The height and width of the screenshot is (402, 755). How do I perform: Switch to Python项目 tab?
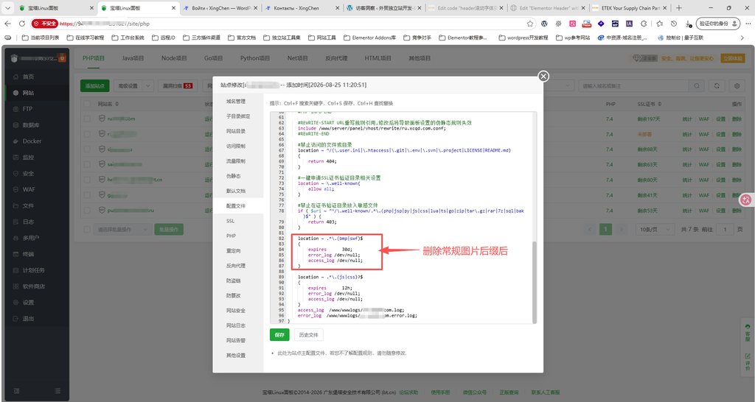(254, 58)
